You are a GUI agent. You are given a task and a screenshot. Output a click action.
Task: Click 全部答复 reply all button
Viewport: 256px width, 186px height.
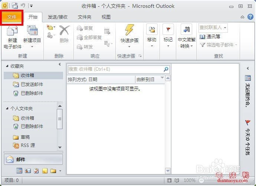pyautogui.click(x=89, y=38)
